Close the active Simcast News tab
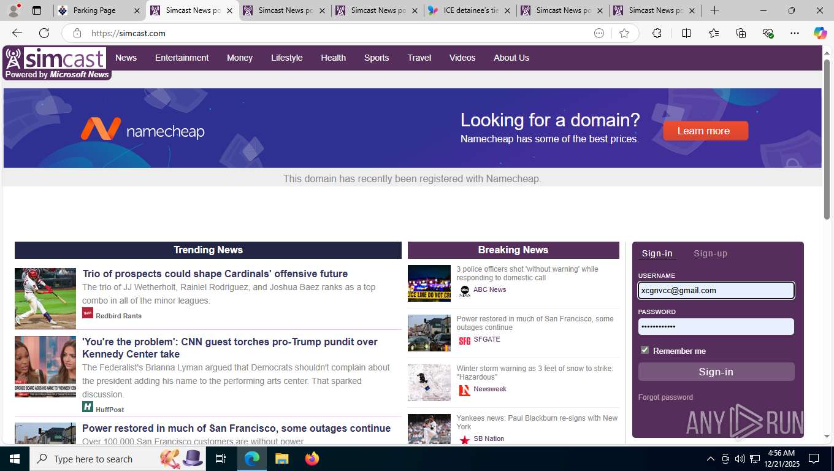This screenshot has width=834, height=471. coord(230,10)
